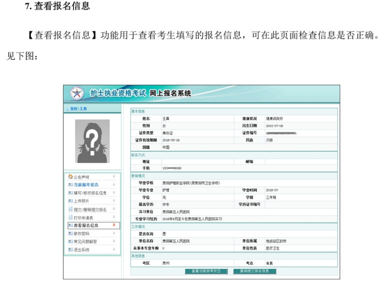Click the star emblem logo in header

pyautogui.click(x=77, y=94)
